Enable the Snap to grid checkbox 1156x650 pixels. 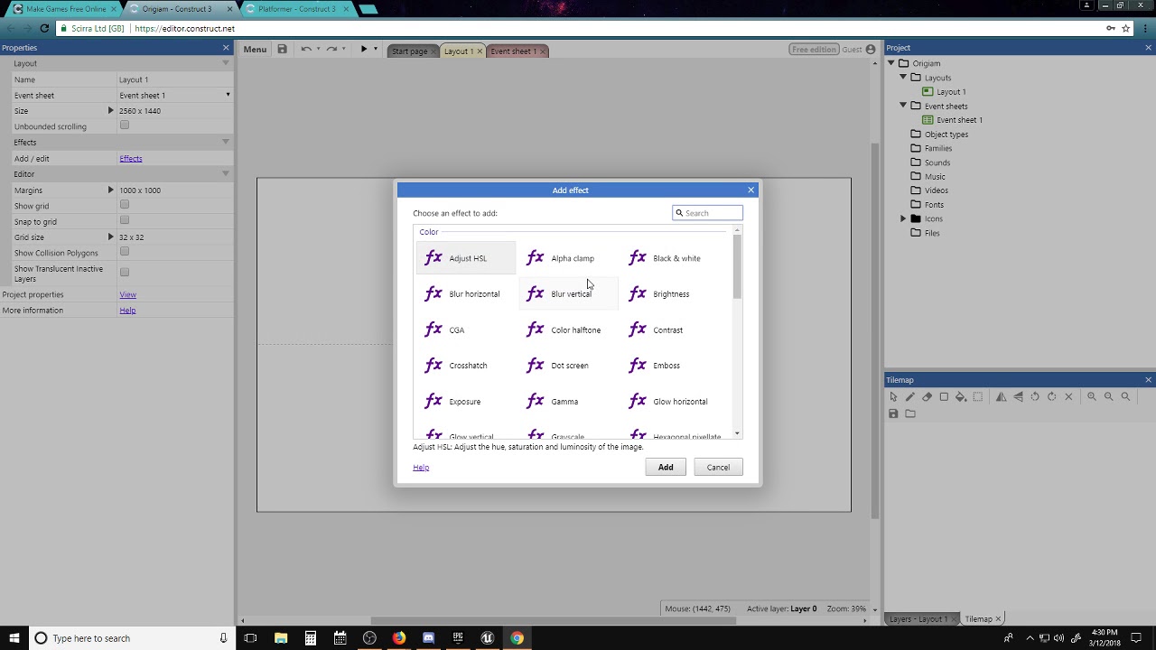point(125,220)
